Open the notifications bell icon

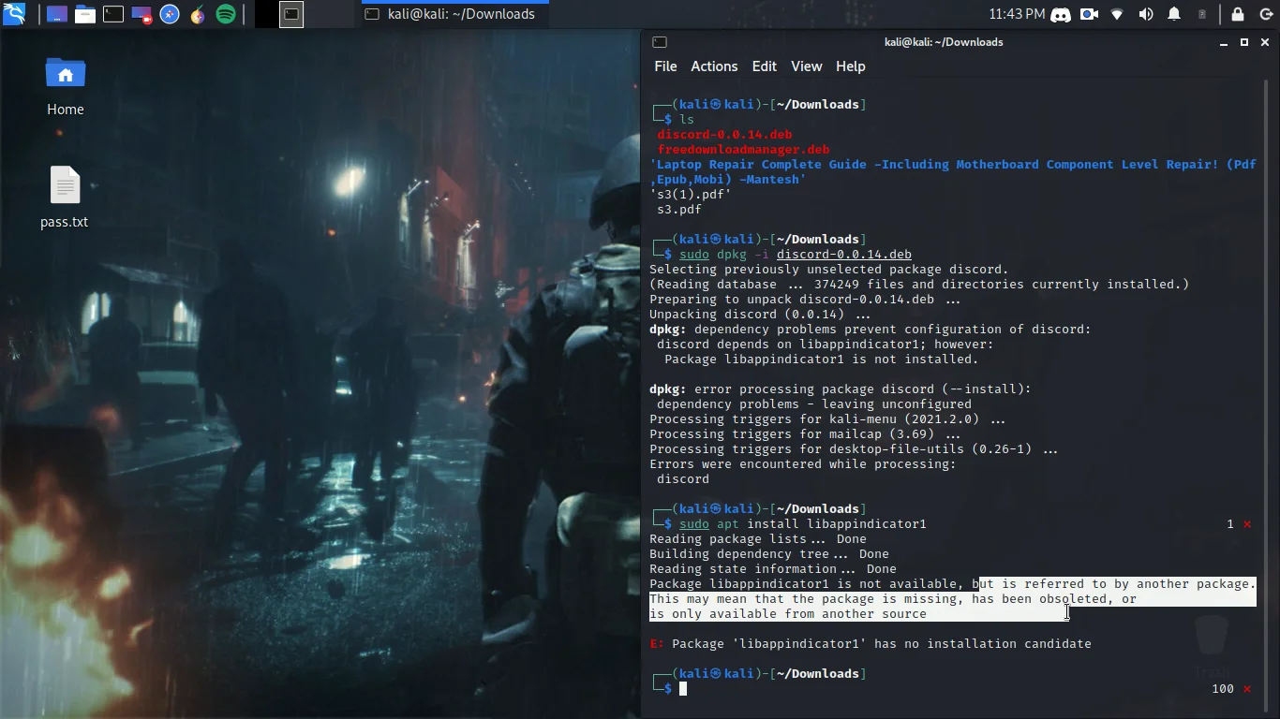pos(1174,14)
